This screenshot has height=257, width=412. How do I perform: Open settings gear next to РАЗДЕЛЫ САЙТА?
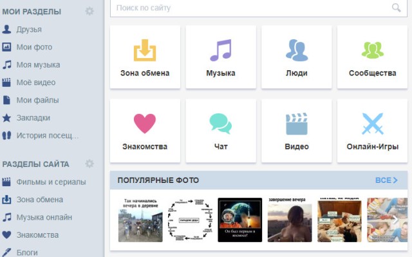tap(89, 164)
